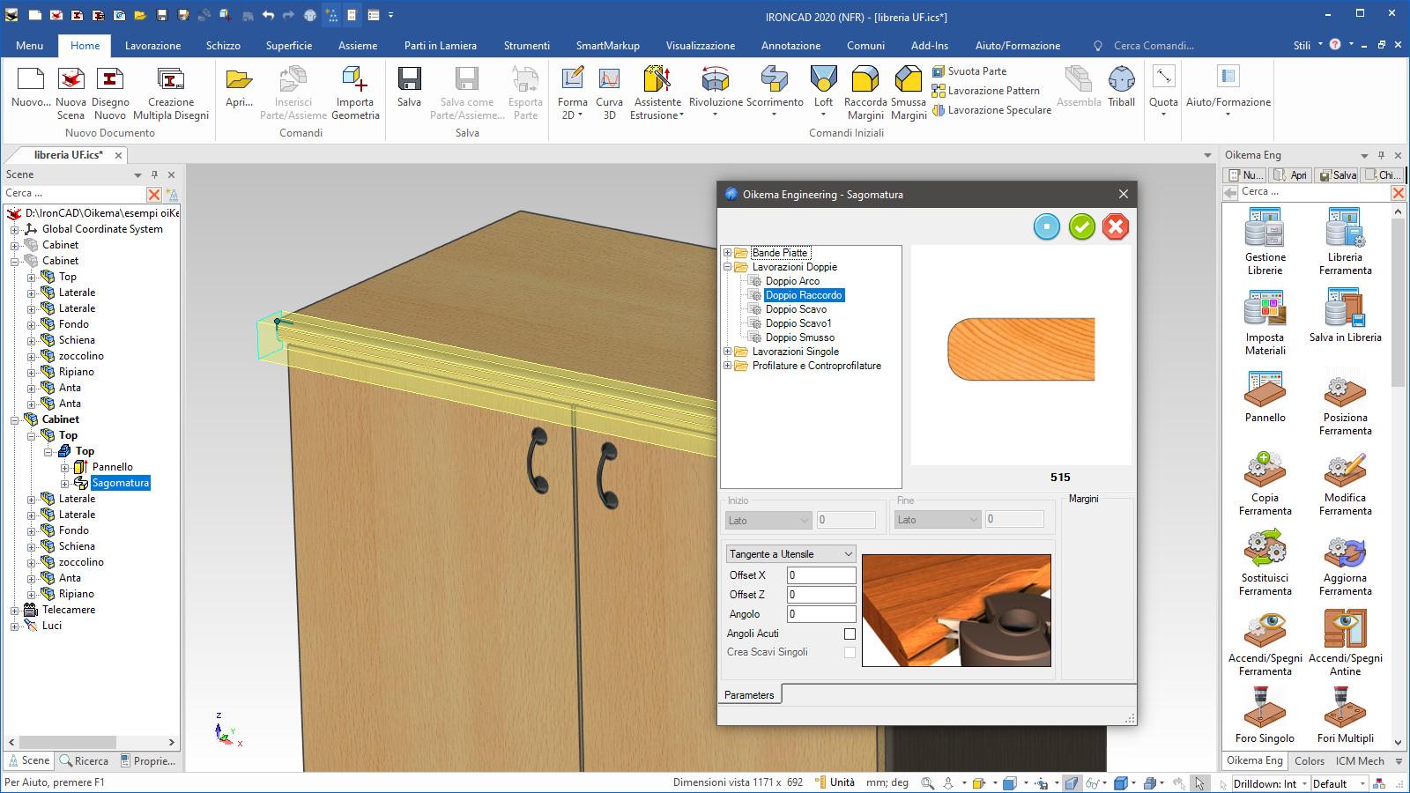
Task: Click the Offset X input field
Action: [820, 575]
